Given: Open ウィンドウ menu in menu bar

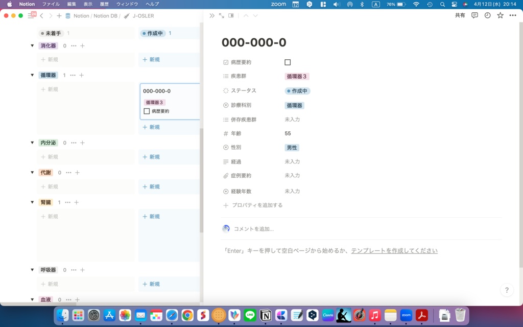Looking at the screenshot, I should [x=127, y=4].
